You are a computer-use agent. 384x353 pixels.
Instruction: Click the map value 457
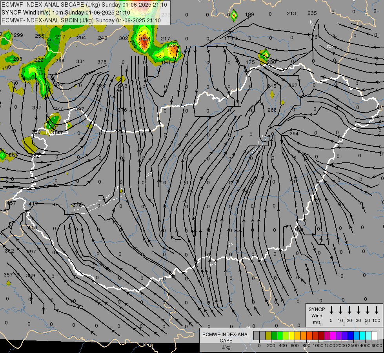(x=11, y=203)
